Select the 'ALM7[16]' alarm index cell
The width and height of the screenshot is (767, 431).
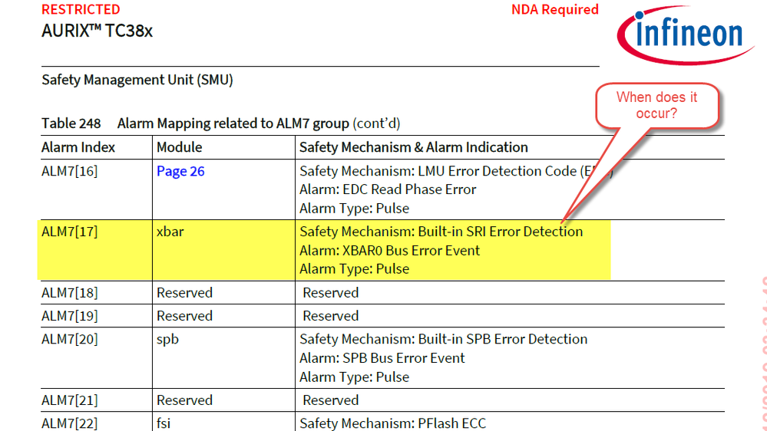(69, 172)
